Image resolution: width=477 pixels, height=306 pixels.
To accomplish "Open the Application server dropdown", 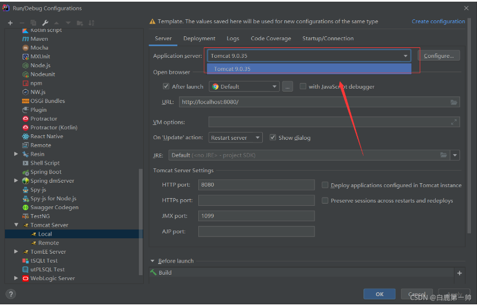I will [405, 56].
